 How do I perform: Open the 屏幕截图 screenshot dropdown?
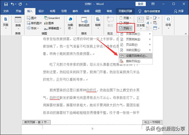[53, 28]
